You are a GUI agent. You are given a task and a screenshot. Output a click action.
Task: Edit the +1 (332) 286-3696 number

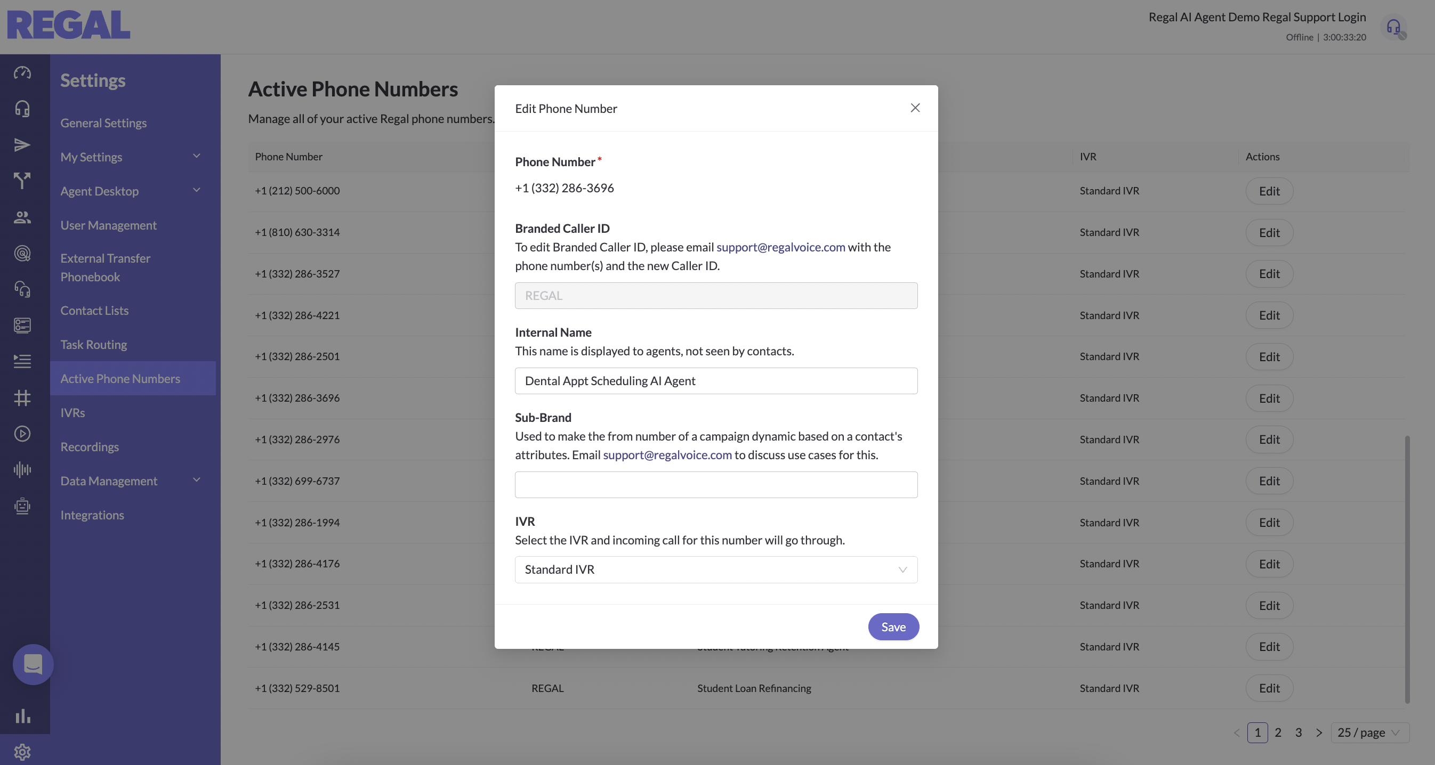point(1269,398)
